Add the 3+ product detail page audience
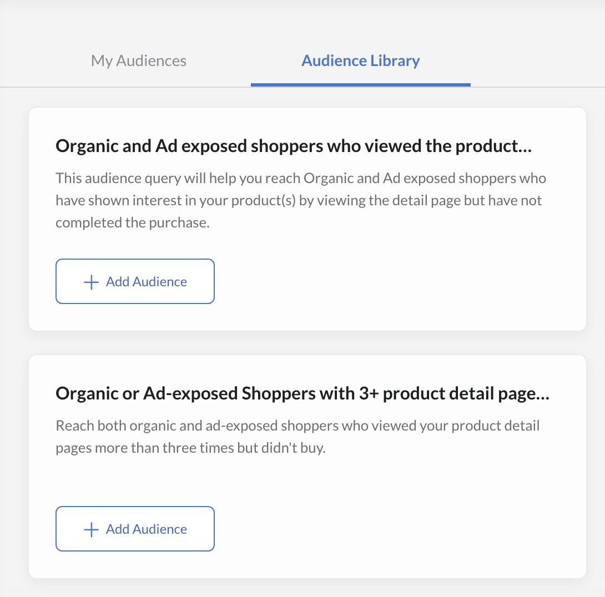This screenshot has height=597, width=605. click(x=135, y=529)
